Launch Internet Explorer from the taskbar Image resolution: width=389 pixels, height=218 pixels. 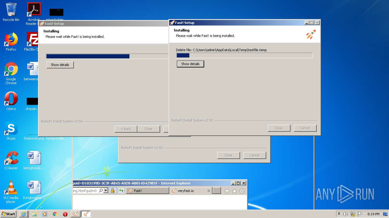click(x=24, y=214)
